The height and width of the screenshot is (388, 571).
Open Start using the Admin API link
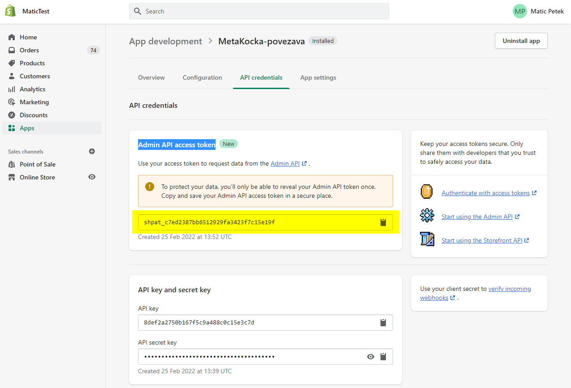480,217
